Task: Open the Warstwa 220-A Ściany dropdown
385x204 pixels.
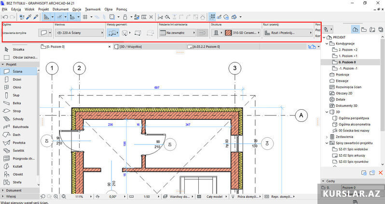Action: pyautogui.click(x=80, y=33)
